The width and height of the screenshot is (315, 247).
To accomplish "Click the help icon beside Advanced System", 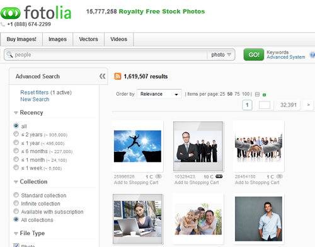I will coord(312,55).
